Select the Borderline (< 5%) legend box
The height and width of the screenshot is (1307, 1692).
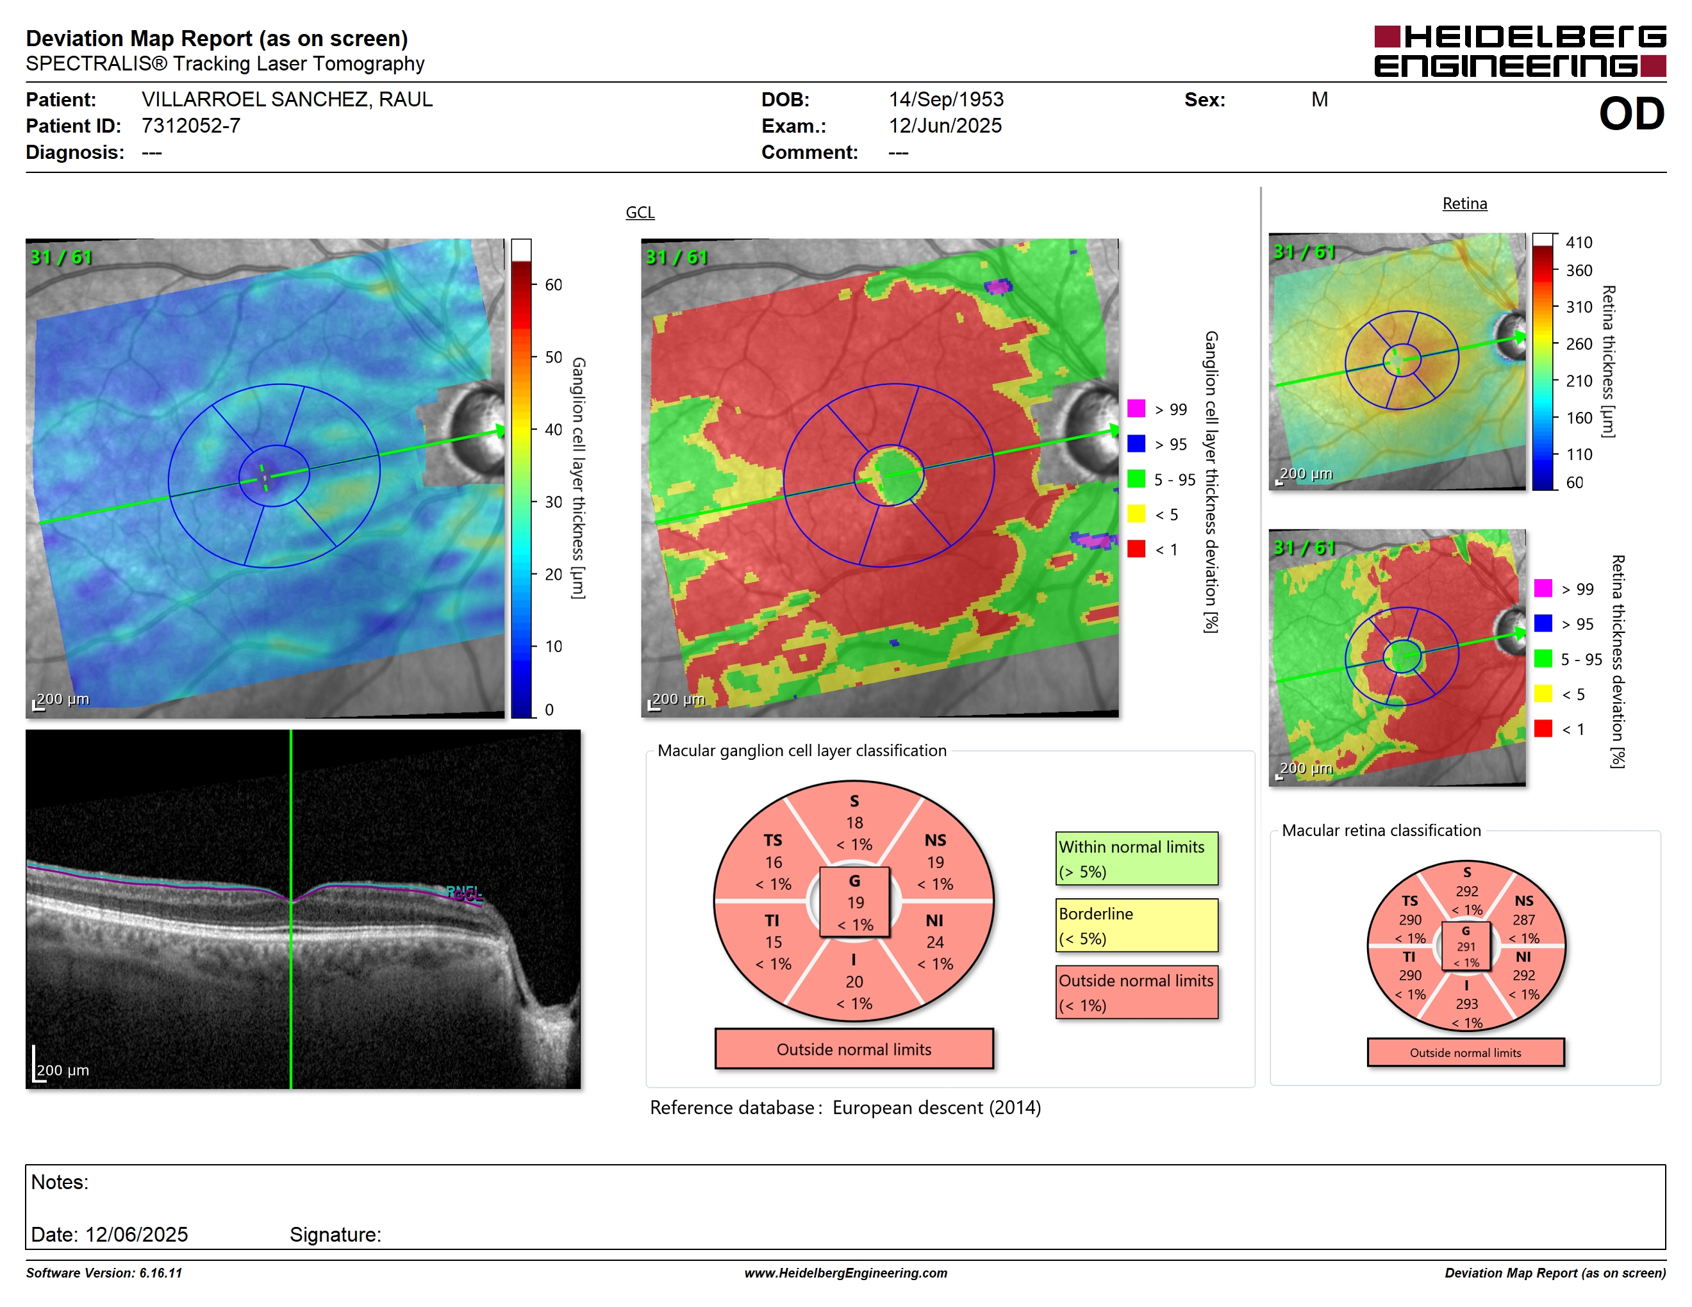click(1136, 925)
